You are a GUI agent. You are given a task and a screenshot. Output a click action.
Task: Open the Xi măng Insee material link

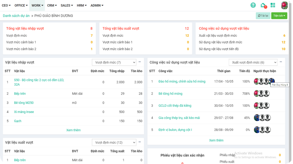tap(24, 112)
